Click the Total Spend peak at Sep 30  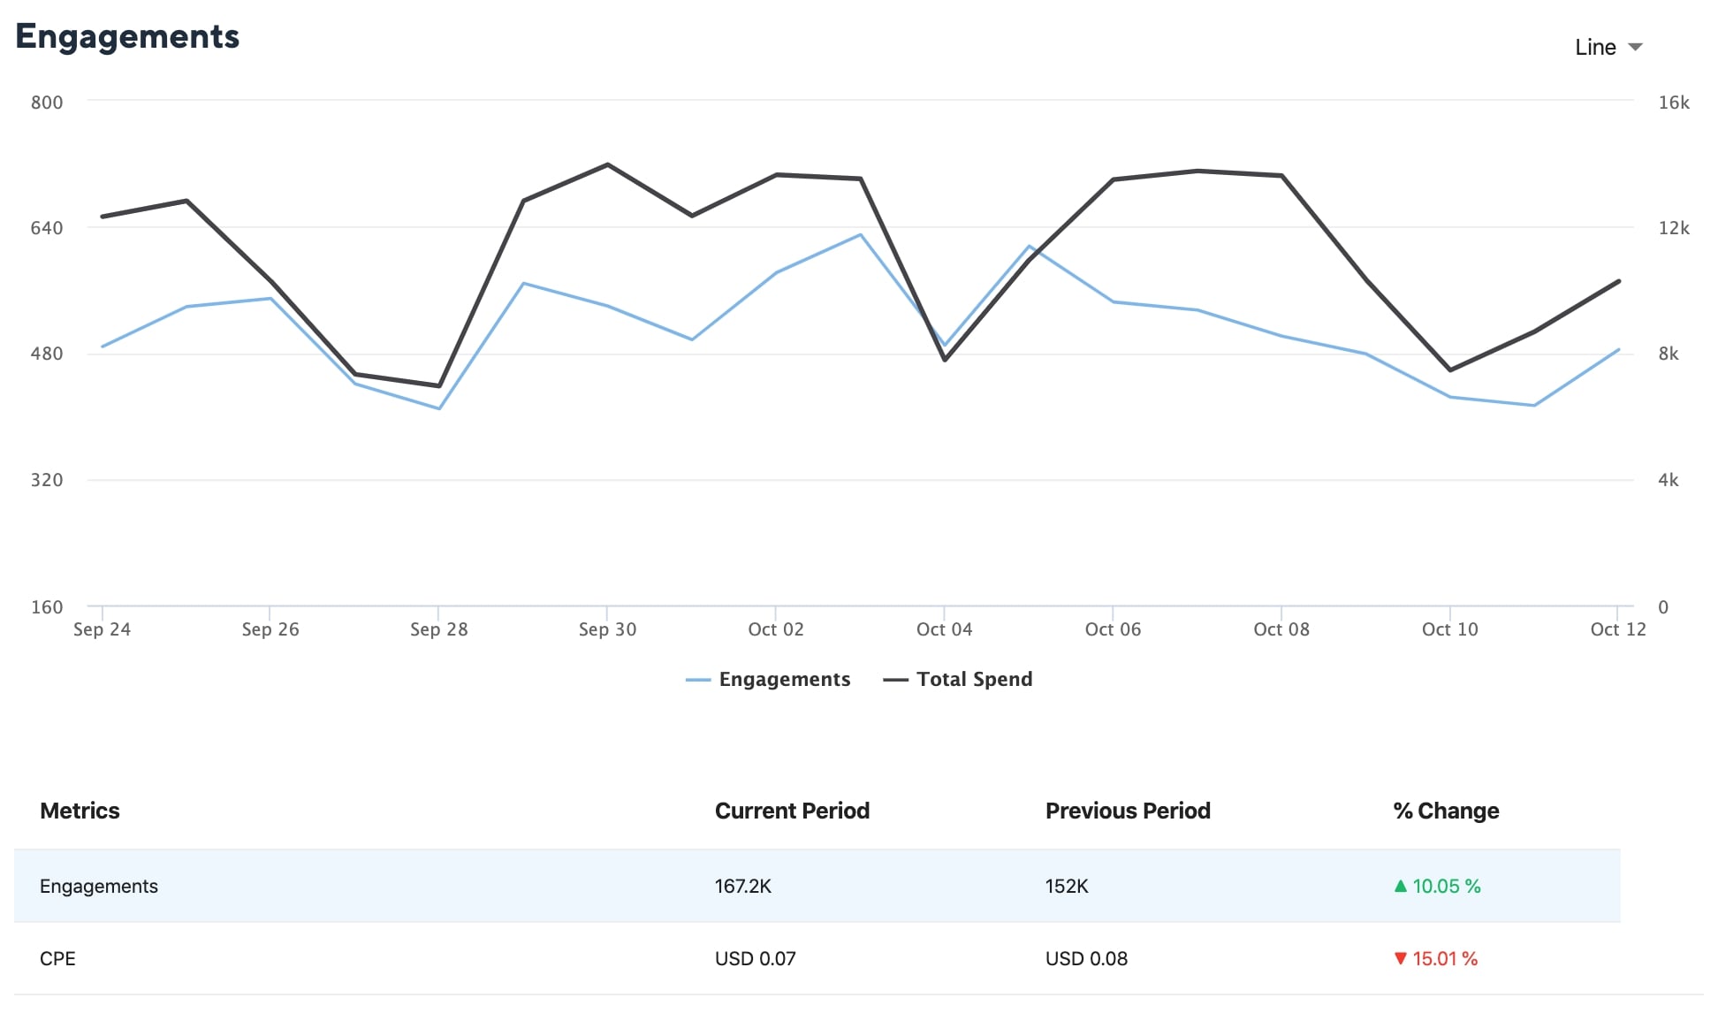pos(605,164)
